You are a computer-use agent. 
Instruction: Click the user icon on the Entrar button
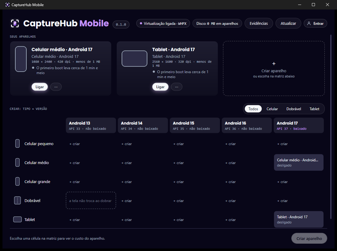pyautogui.click(x=309, y=23)
